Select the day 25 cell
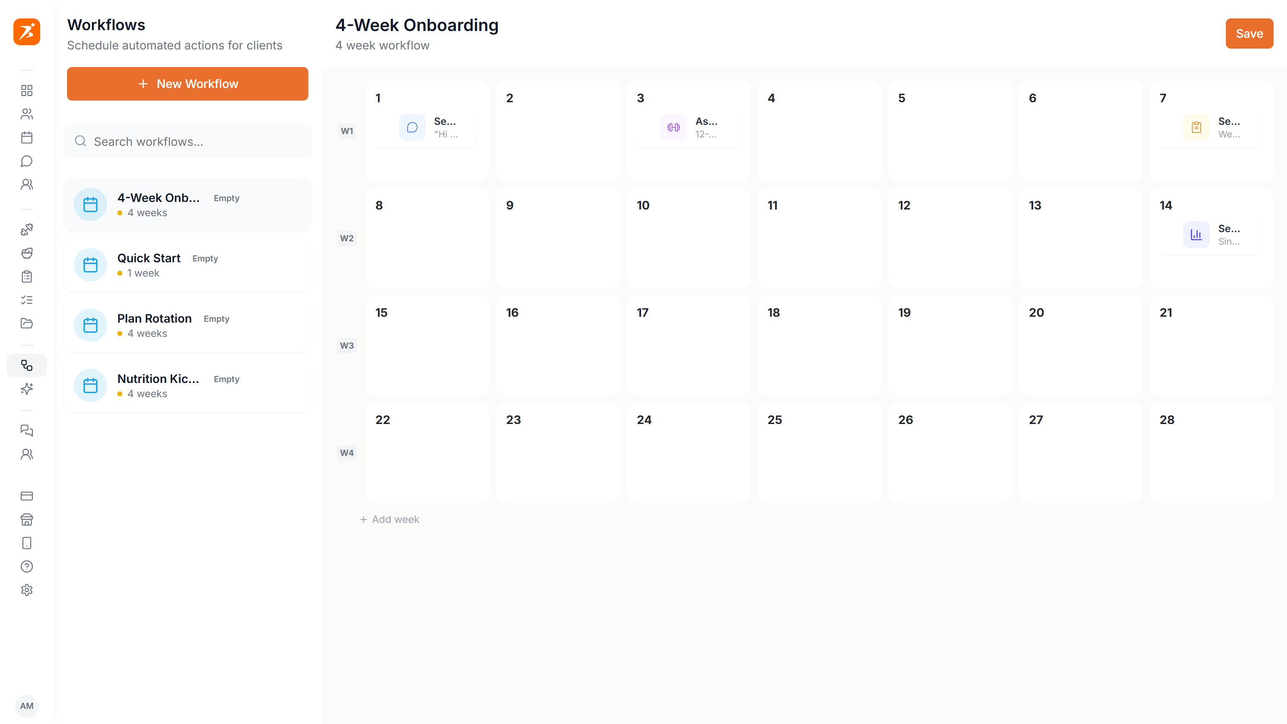1287x724 pixels. 819,452
